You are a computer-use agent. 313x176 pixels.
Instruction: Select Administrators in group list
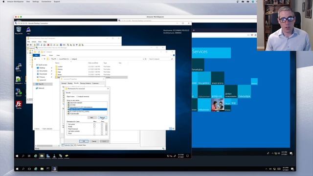click(87, 107)
